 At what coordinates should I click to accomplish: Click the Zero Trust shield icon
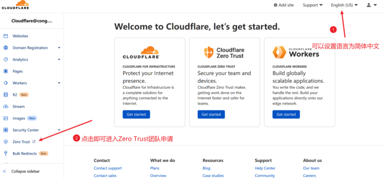tap(6, 142)
